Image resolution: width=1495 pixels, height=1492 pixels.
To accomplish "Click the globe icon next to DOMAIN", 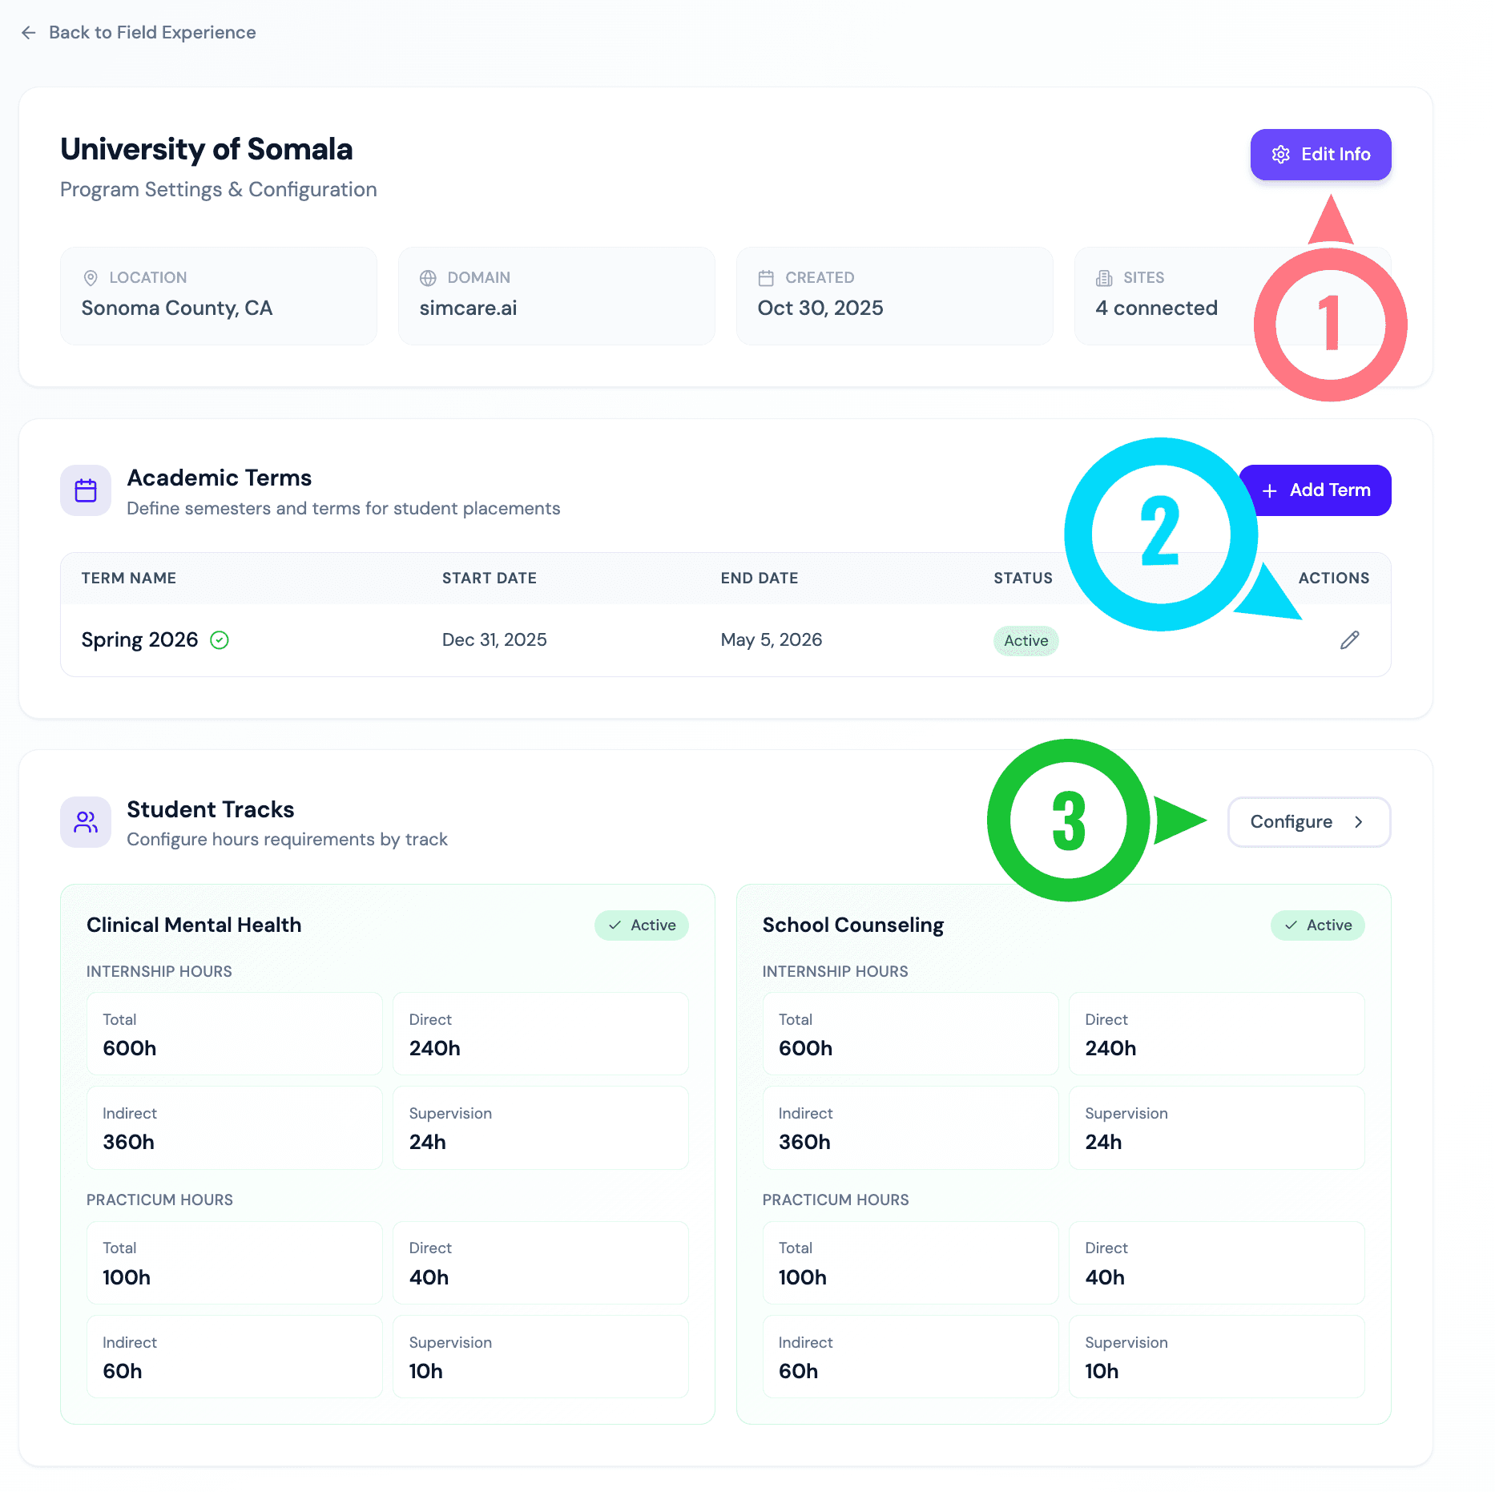I will [x=429, y=278].
